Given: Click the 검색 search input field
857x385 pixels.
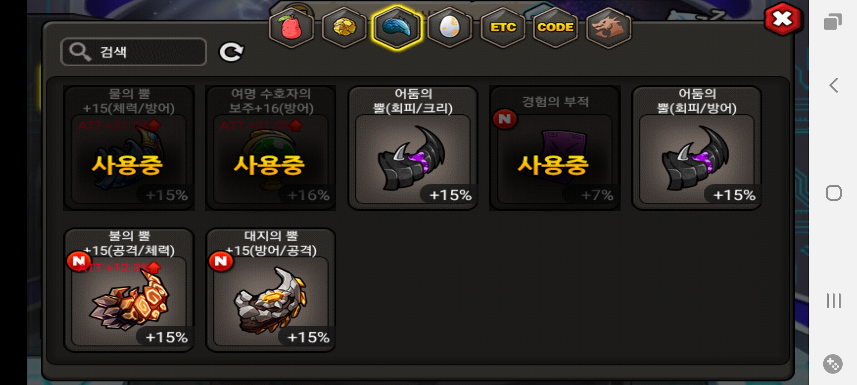Looking at the screenshot, I should click(x=134, y=52).
